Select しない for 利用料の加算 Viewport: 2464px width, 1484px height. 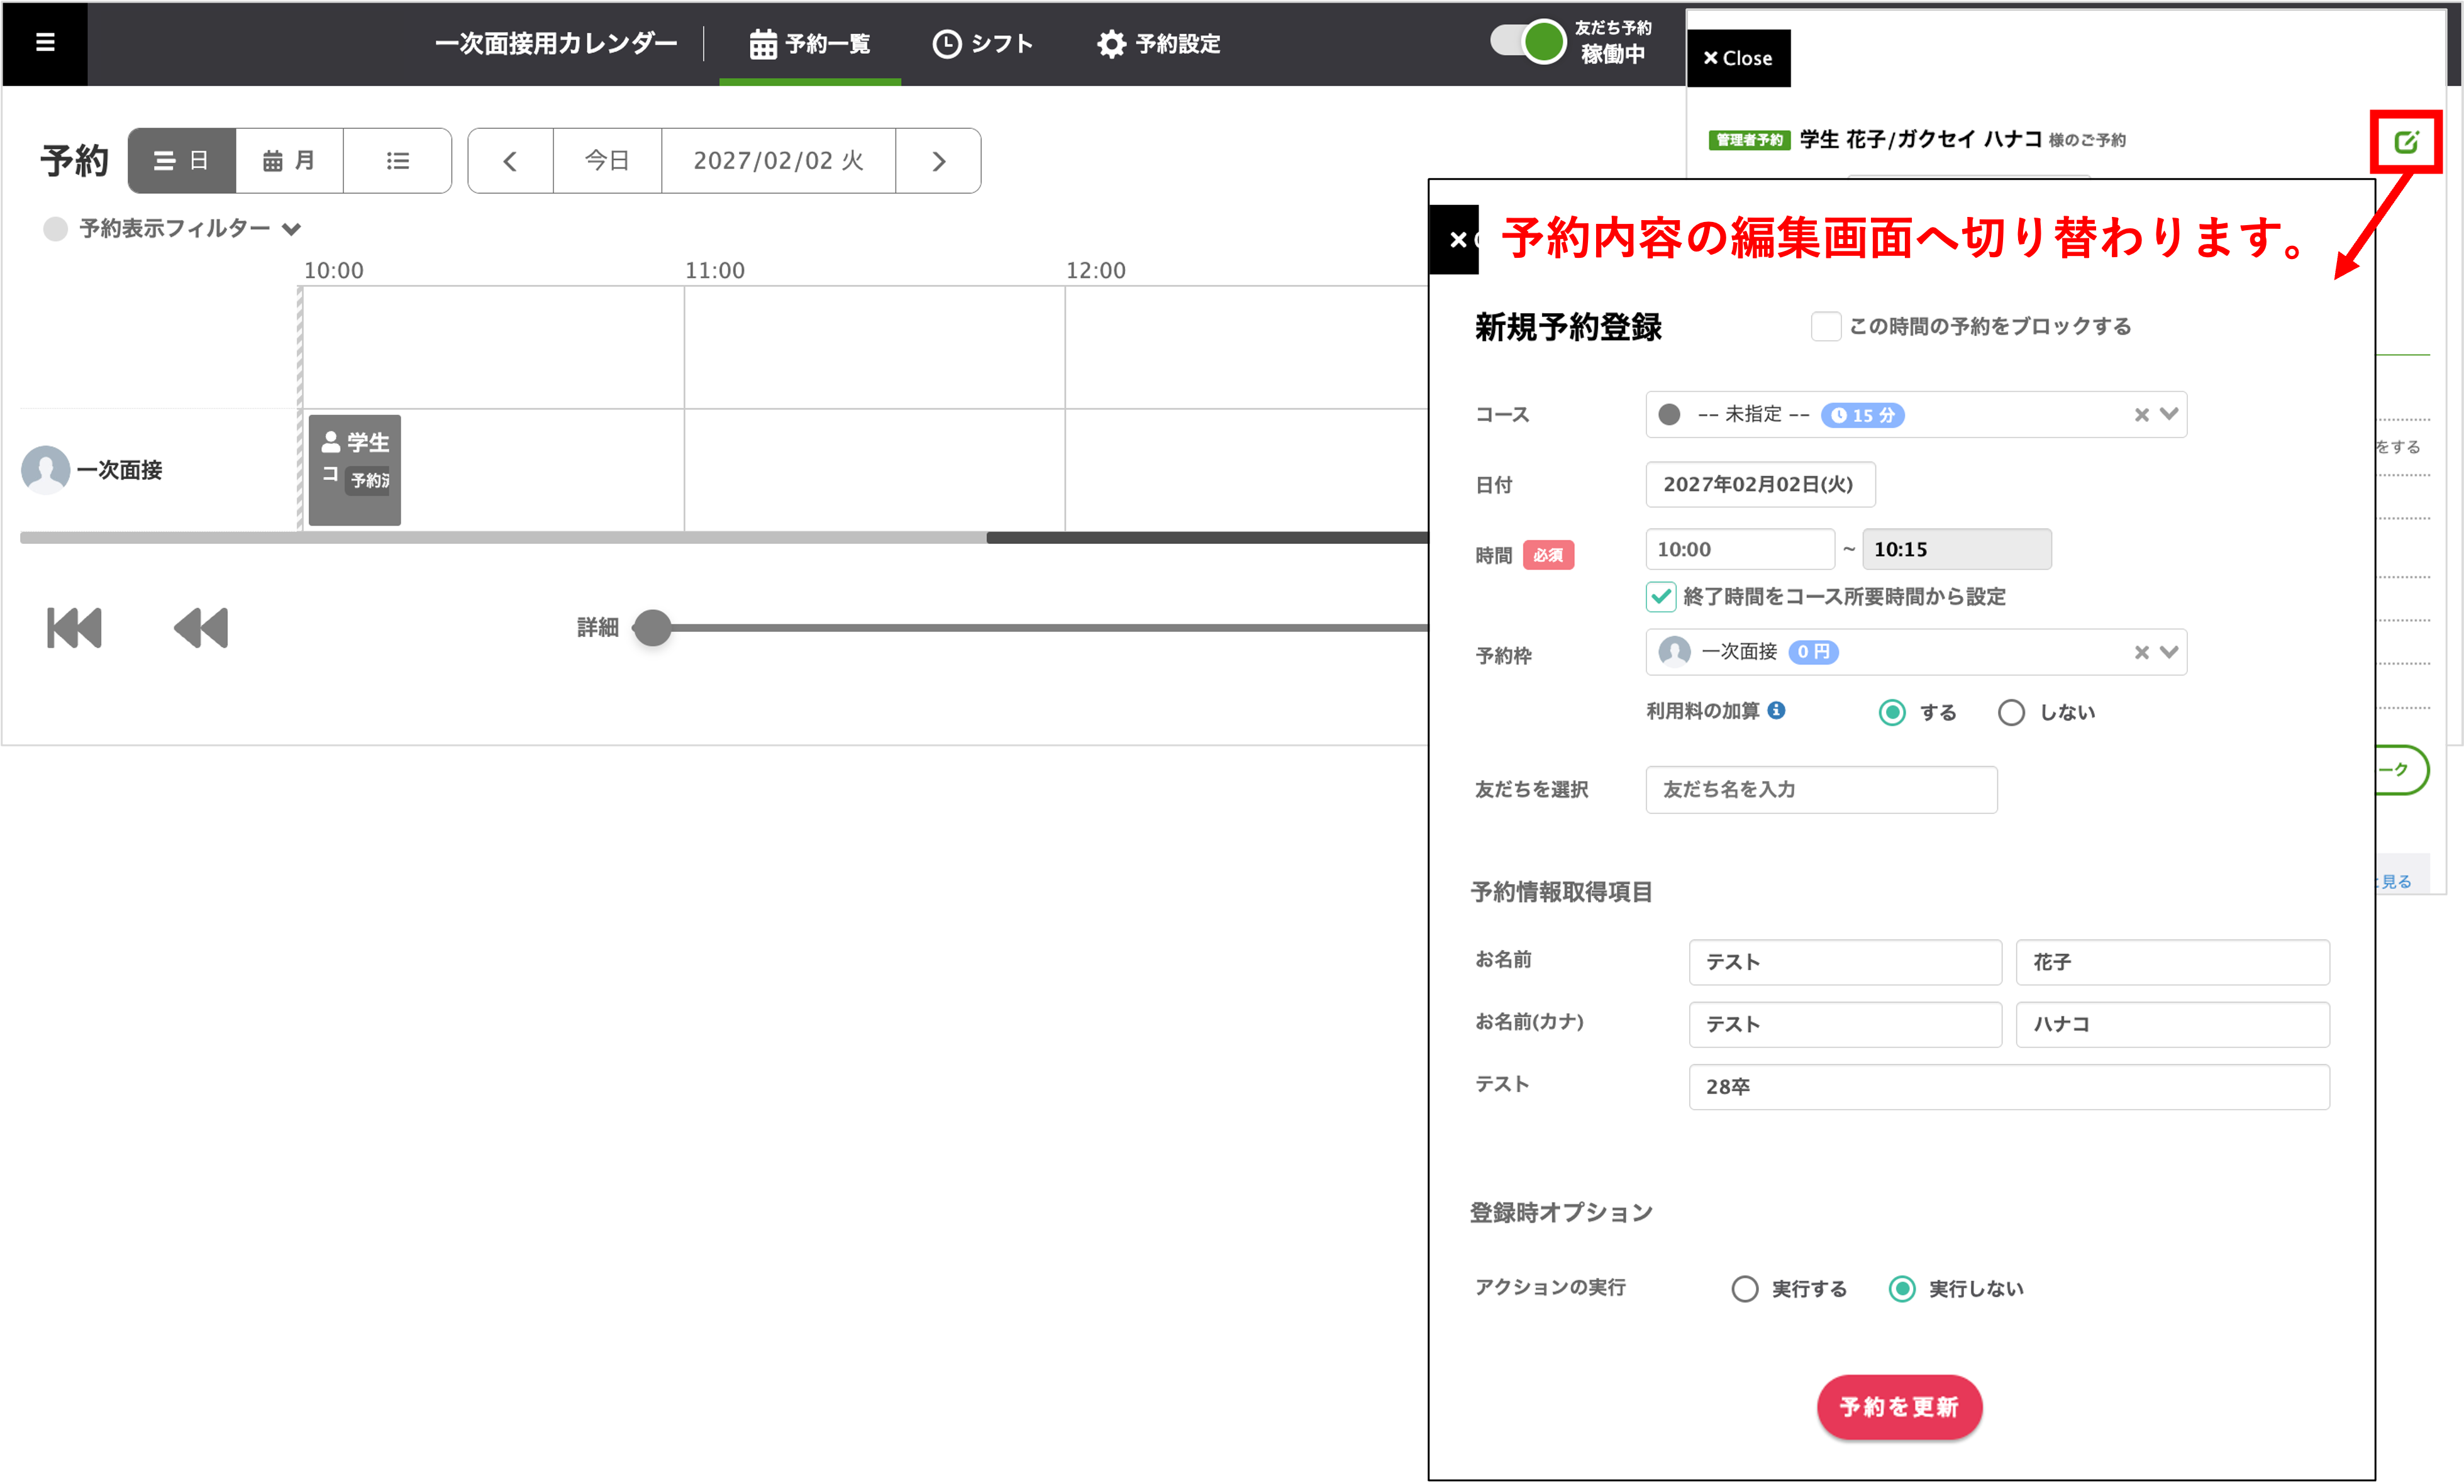2011,712
